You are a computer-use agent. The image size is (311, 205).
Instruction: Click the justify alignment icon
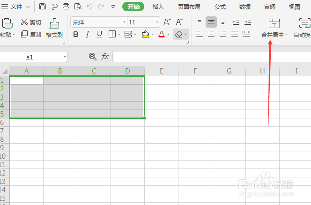[x=235, y=34]
